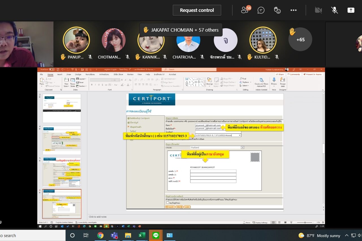
Task: Click the Comments button
Action: (294, 74)
